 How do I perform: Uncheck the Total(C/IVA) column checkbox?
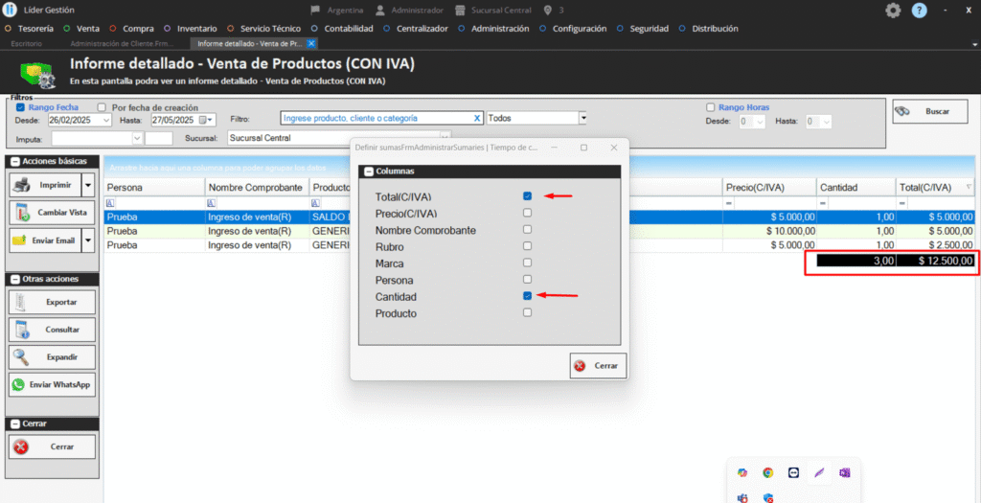[527, 196]
